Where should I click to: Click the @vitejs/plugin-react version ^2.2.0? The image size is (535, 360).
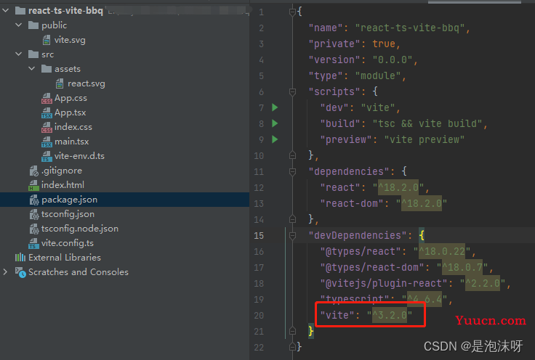tap(483, 283)
